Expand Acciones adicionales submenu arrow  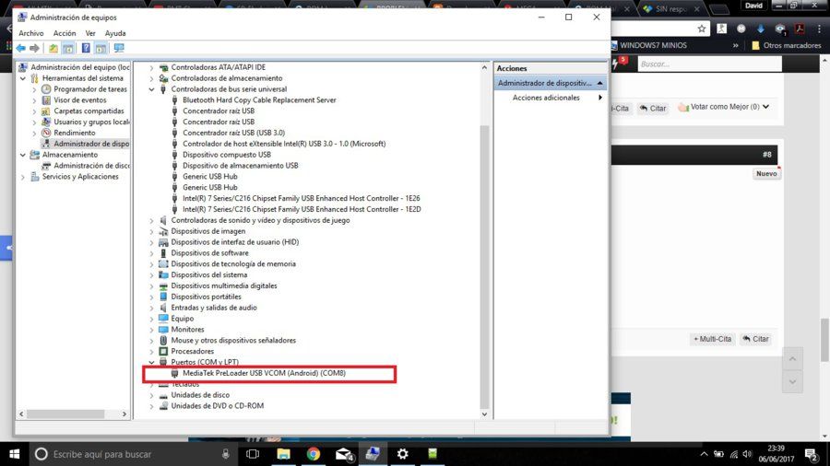point(600,98)
